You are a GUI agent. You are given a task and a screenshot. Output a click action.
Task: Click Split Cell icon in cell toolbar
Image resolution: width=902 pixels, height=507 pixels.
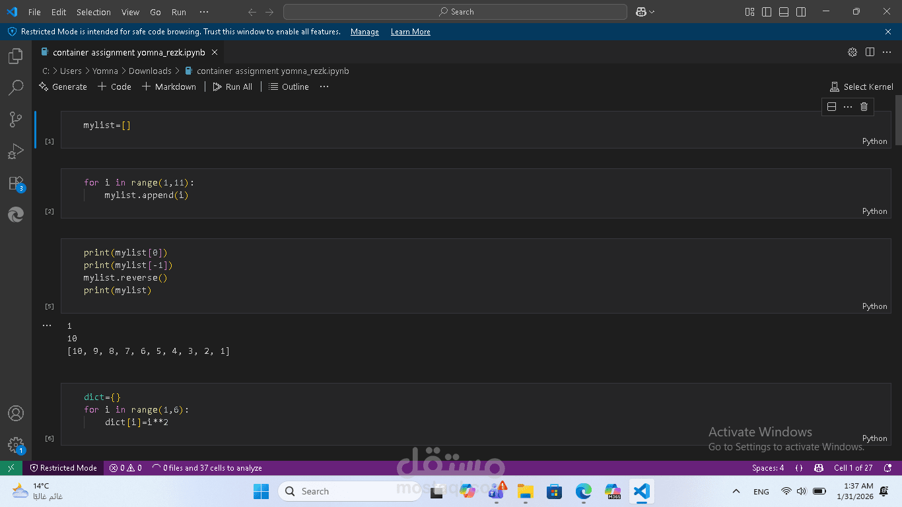coord(832,106)
